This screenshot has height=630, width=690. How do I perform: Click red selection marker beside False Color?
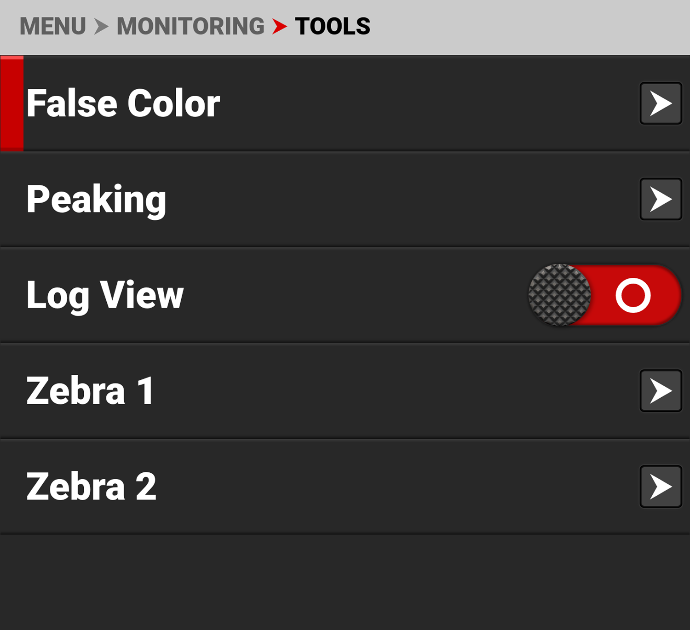12,103
